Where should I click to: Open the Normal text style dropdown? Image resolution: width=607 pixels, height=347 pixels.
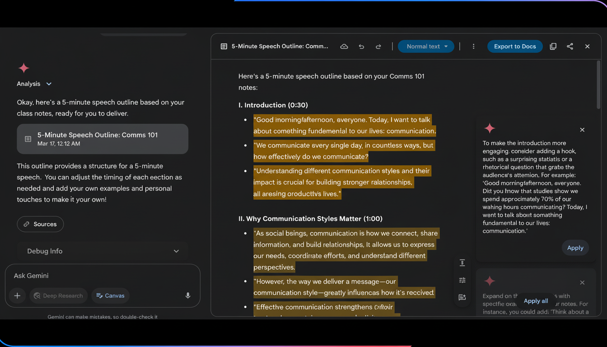425,46
